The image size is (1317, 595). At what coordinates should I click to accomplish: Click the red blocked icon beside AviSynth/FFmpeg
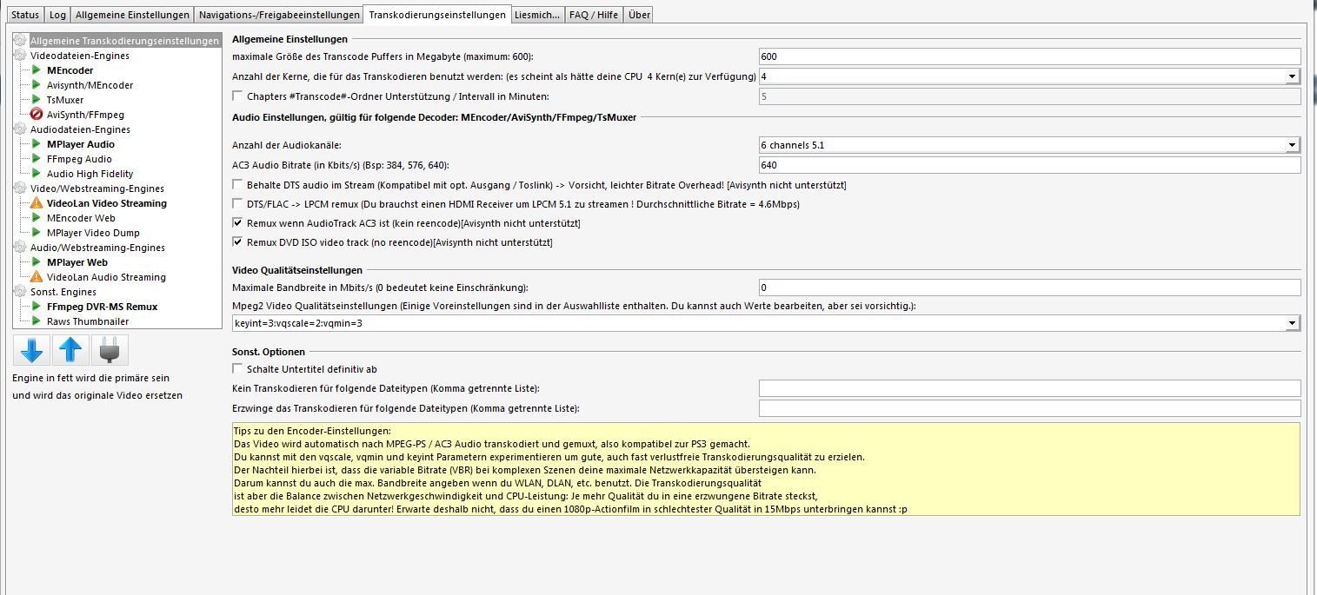pyautogui.click(x=37, y=115)
